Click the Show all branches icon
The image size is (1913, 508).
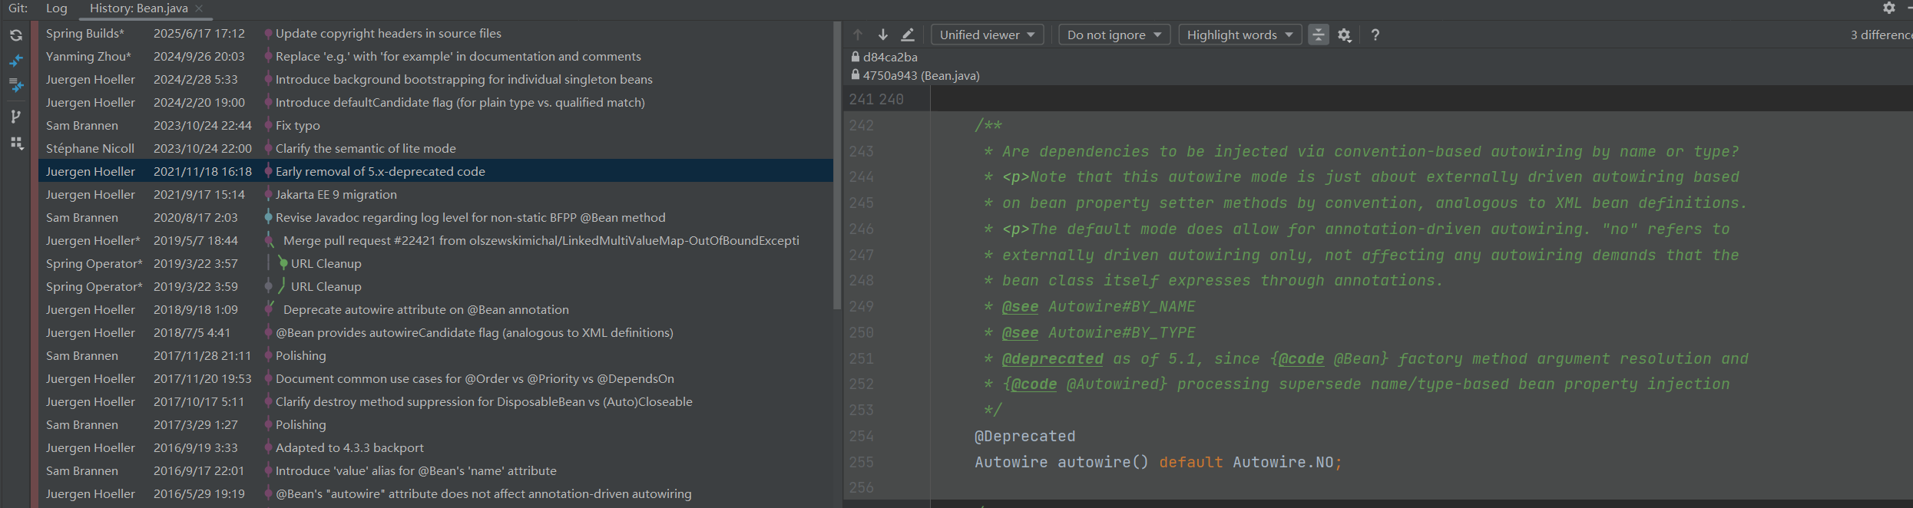pyautogui.click(x=16, y=117)
